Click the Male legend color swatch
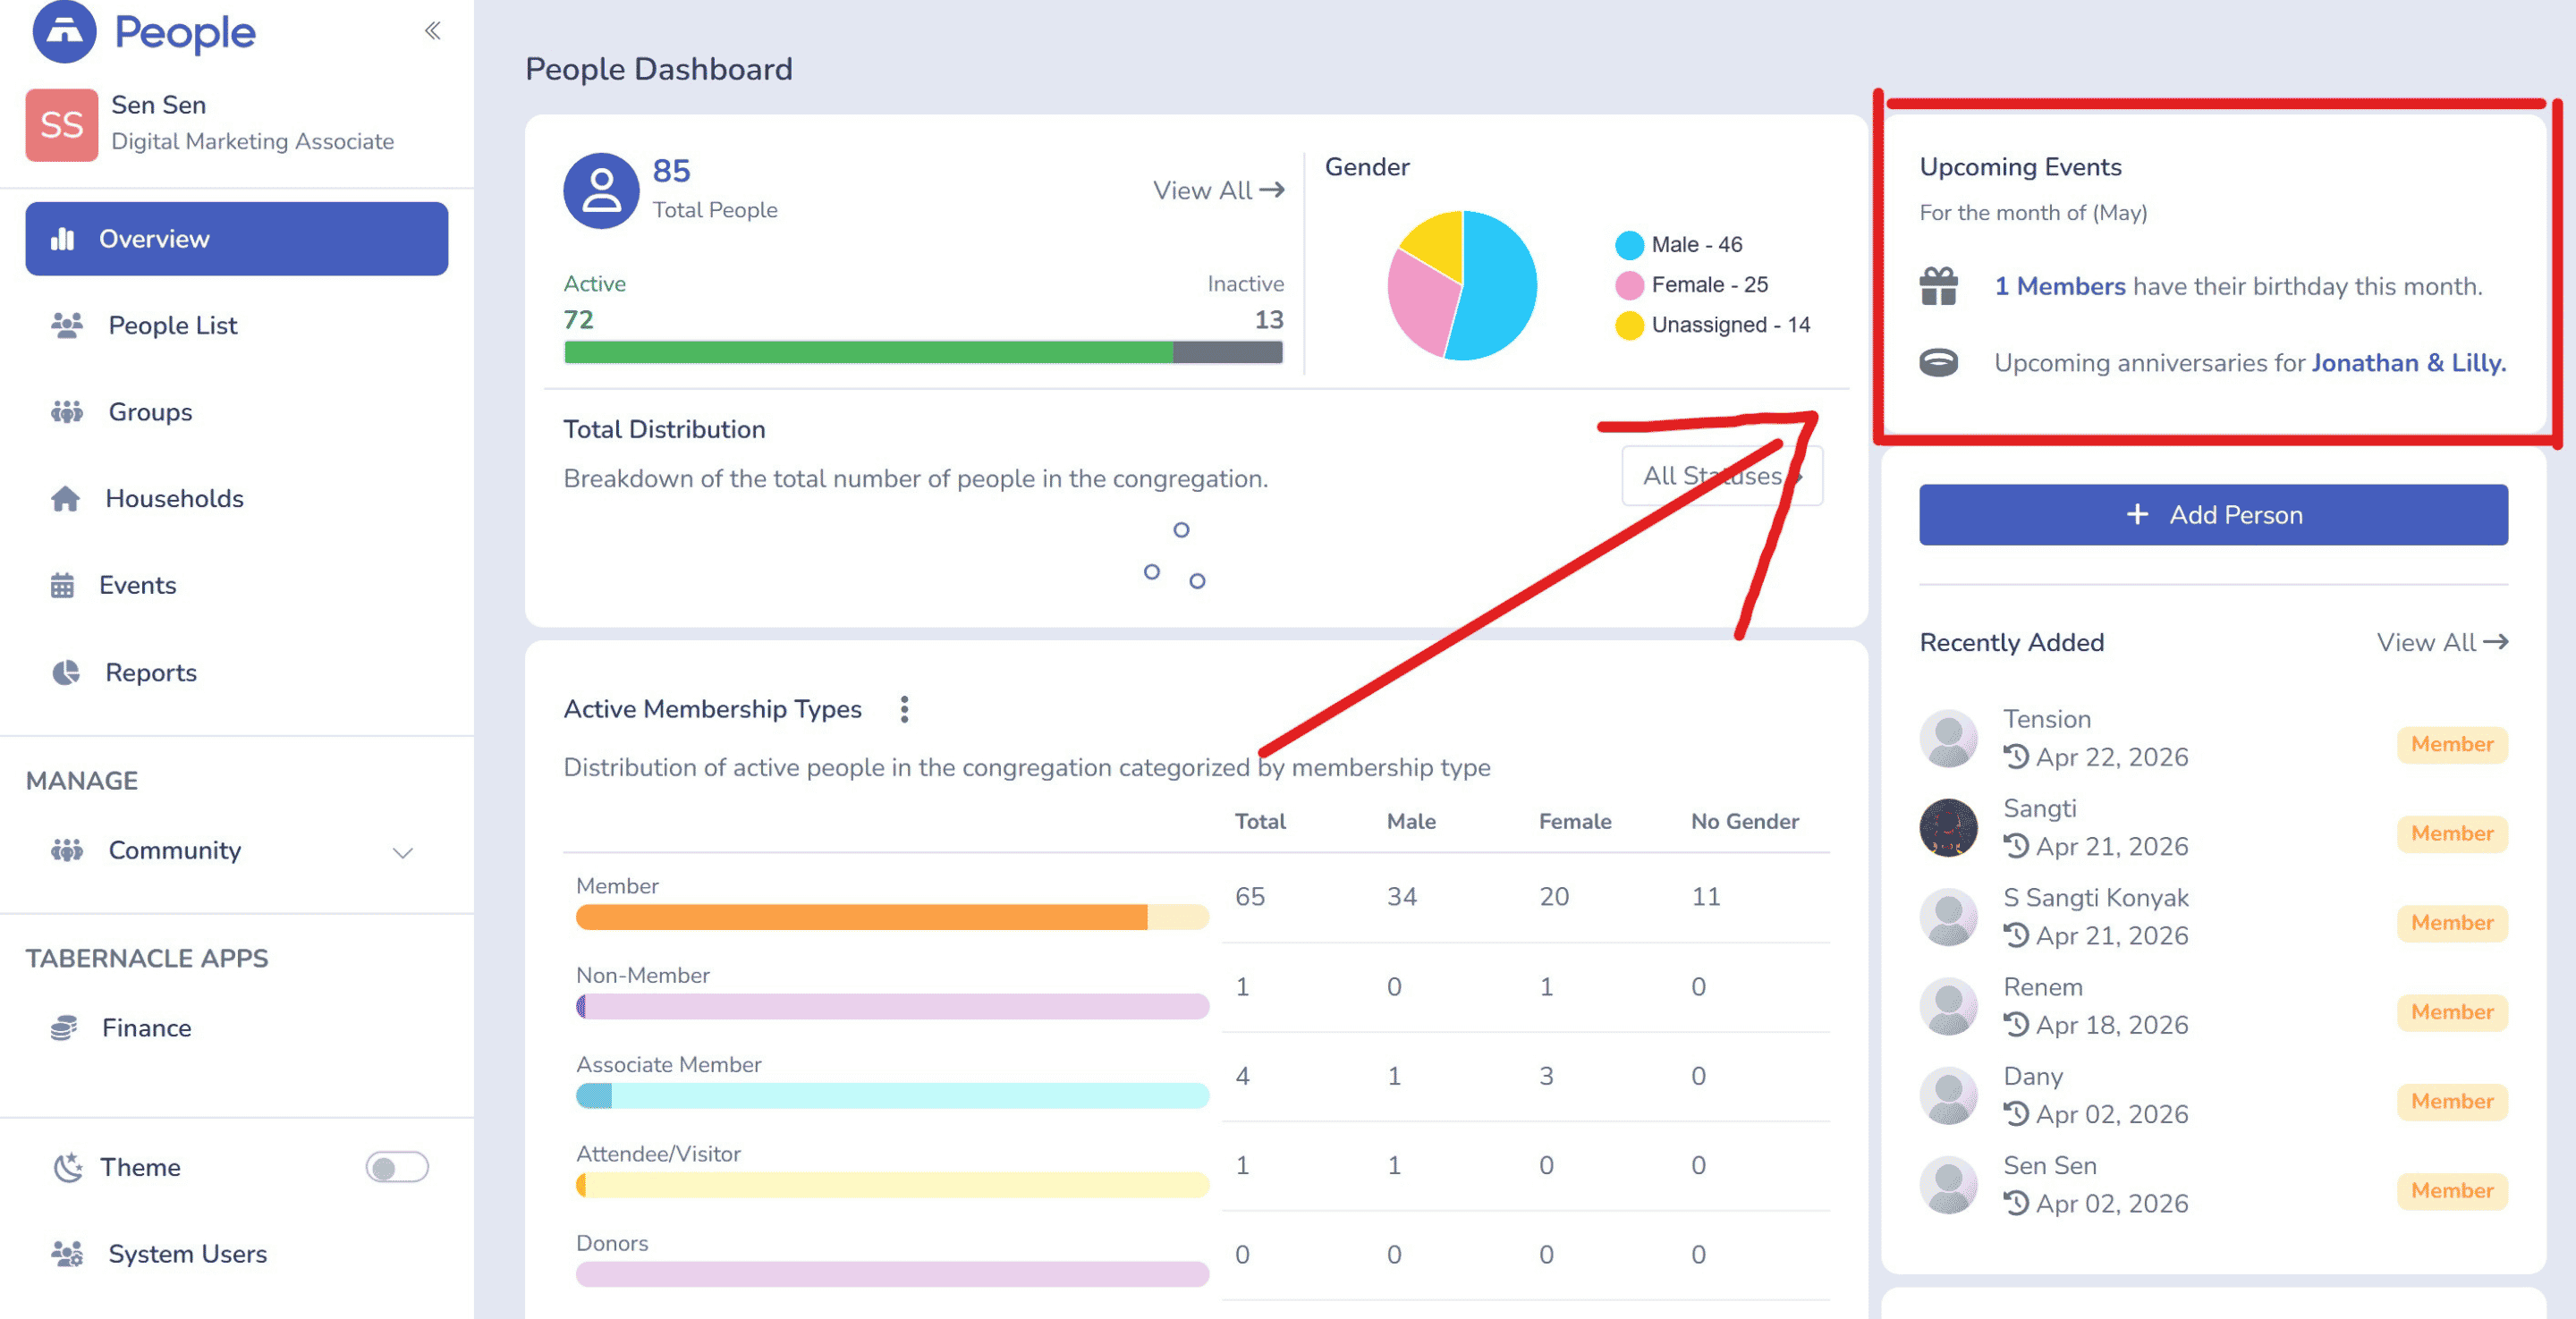The height and width of the screenshot is (1319, 2576). coord(1629,244)
